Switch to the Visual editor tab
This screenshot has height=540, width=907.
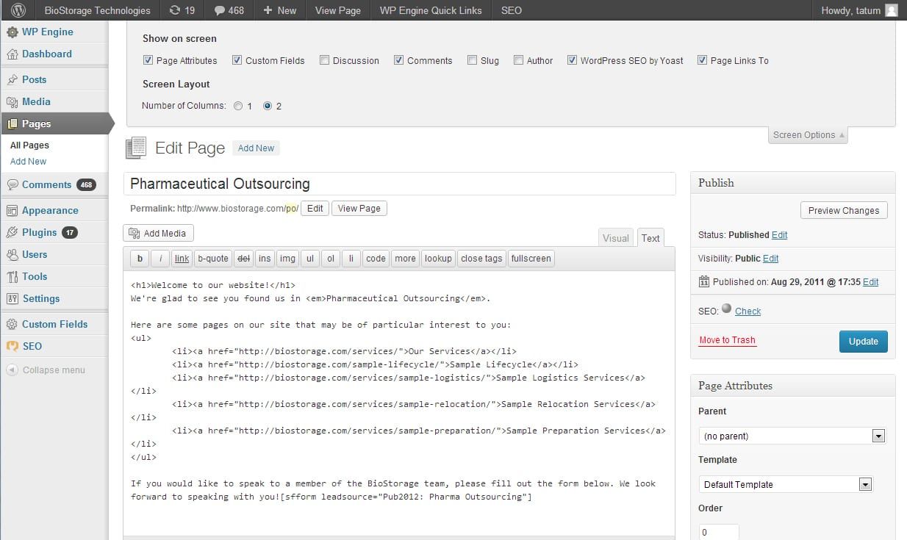pyautogui.click(x=615, y=238)
